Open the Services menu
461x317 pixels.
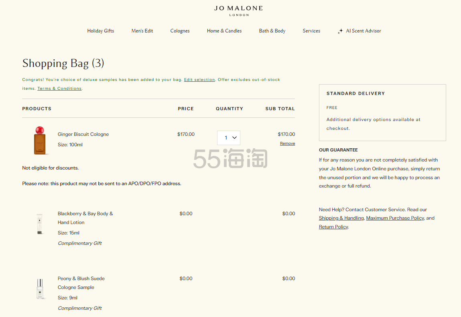pos(311,31)
